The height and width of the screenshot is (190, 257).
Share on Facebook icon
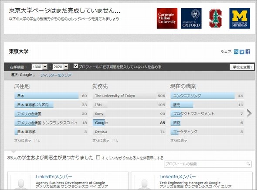[x=248, y=52]
